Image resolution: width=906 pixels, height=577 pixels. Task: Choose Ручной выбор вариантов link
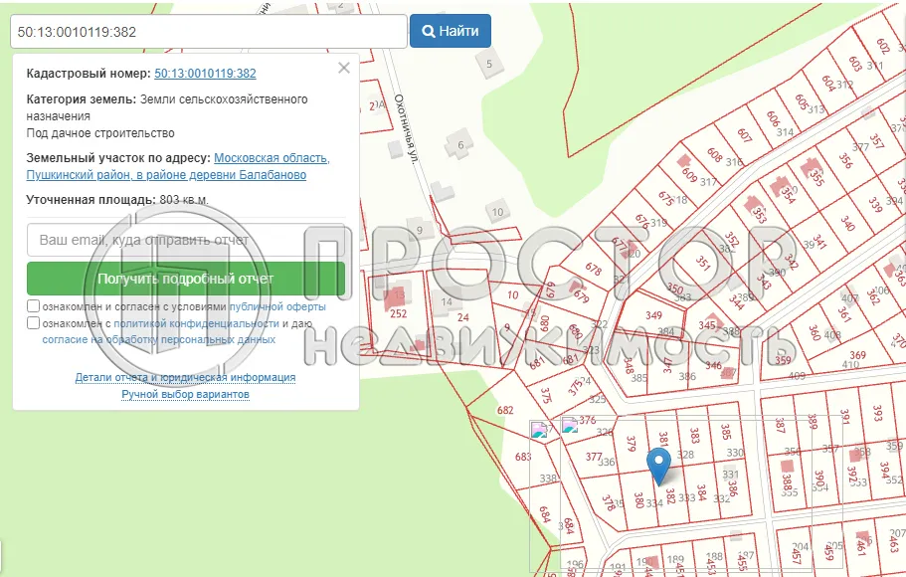(x=185, y=395)
